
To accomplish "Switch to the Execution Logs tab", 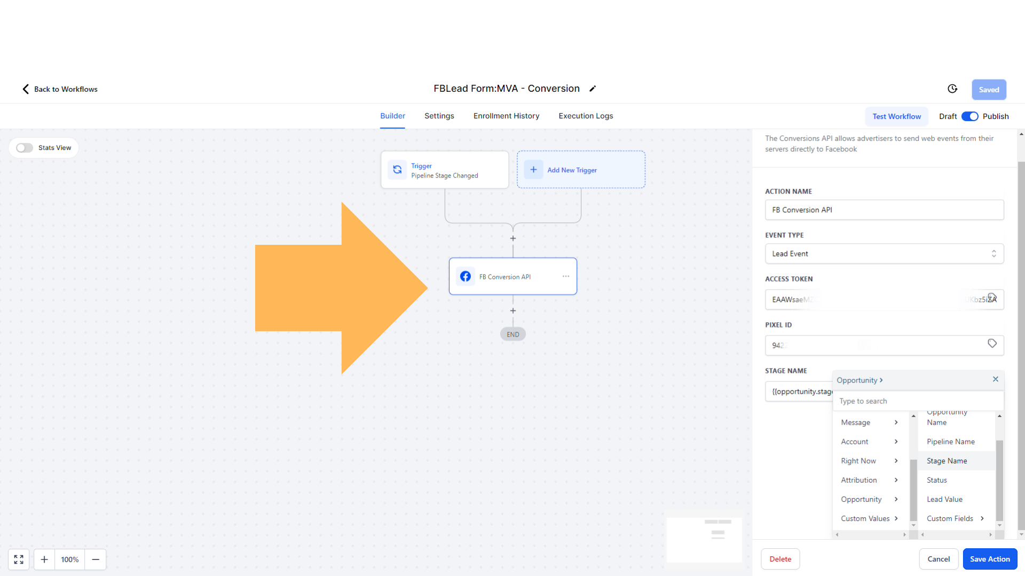I will tap(586, 116).
